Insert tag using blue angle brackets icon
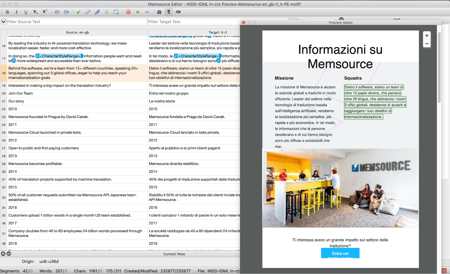The image size is (450, 274). pos(147,12)
